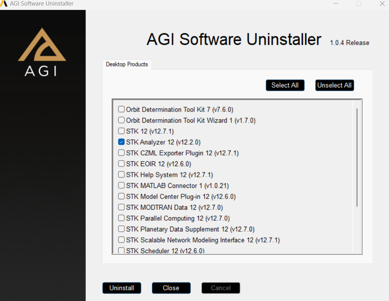
Task: Click the greyed Cancel button
Action: (221, 288)
